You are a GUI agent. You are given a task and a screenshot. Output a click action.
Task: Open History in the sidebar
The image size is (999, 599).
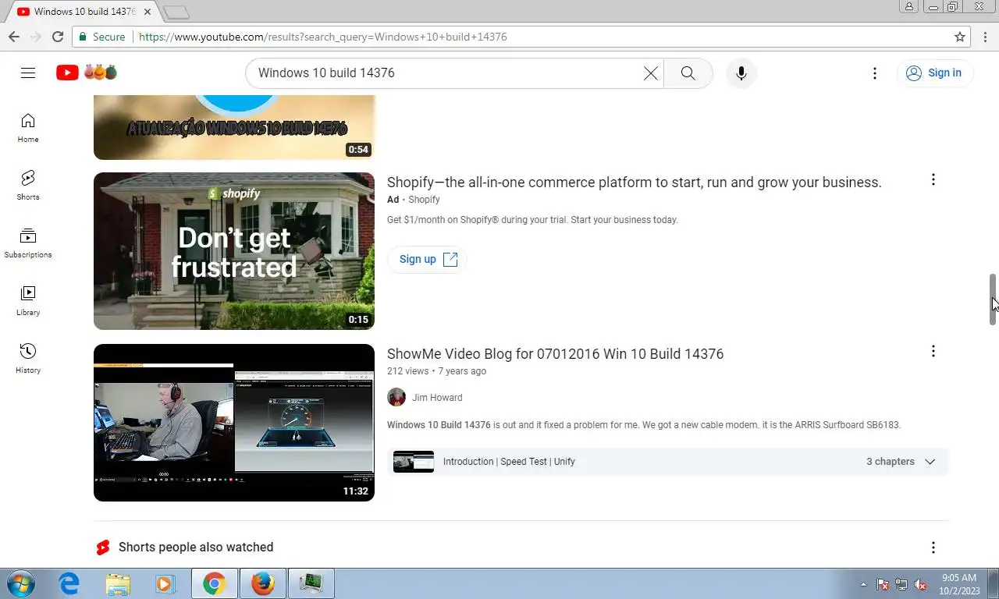point(28,359)
